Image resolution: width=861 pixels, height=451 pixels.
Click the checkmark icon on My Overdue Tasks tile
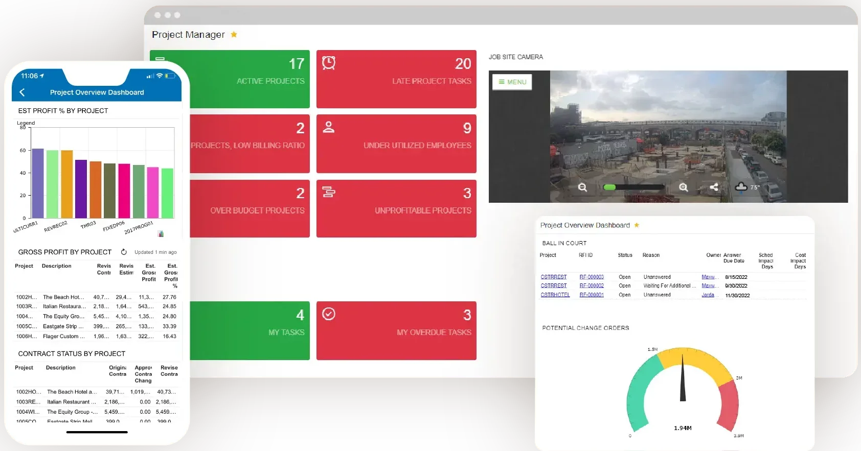click(329, 314)
